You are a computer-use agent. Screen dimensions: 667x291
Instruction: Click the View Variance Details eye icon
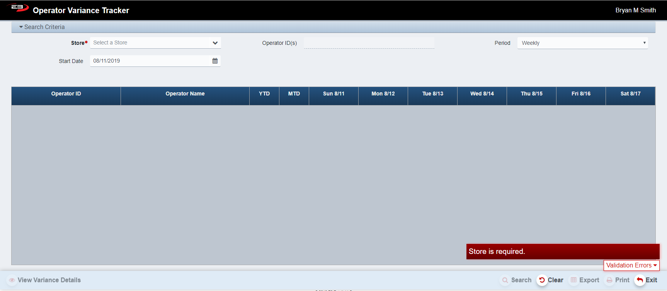[12, 280]
